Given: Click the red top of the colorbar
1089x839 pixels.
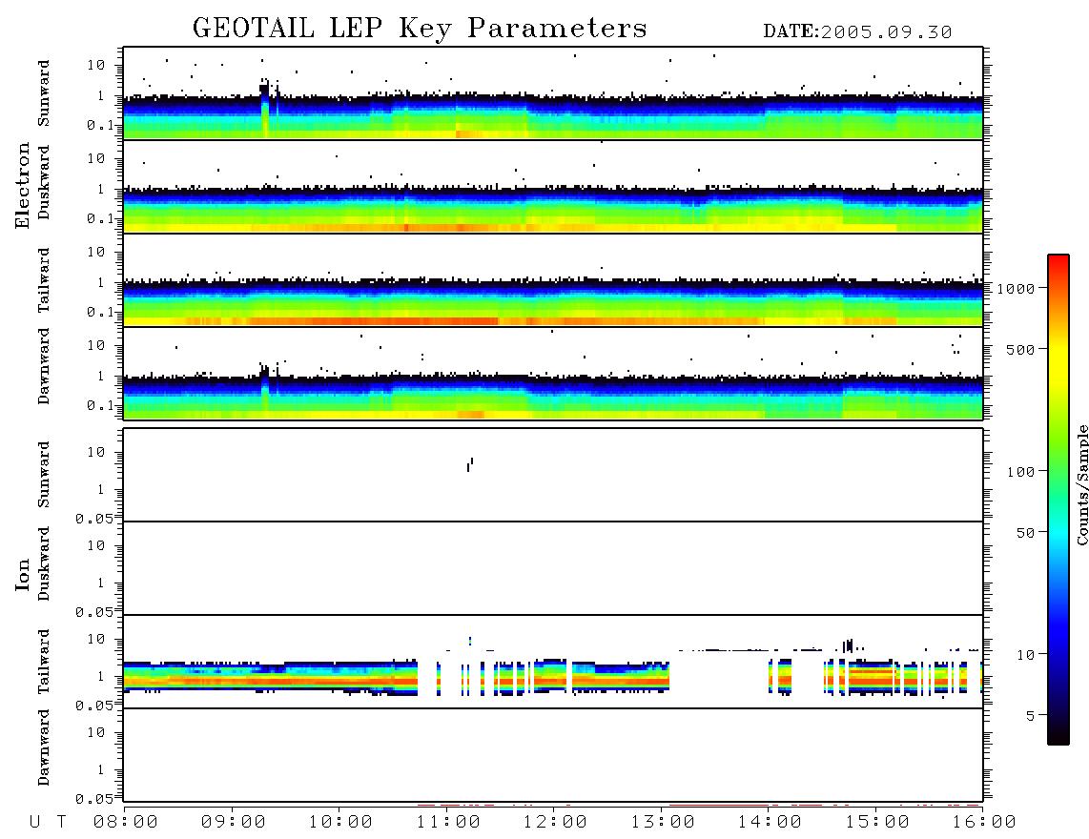Looking at the screenshot, I should click(1058, 264).
